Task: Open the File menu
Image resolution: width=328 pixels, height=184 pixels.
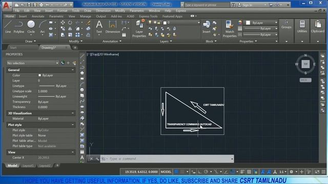Action: click(17, 11)
